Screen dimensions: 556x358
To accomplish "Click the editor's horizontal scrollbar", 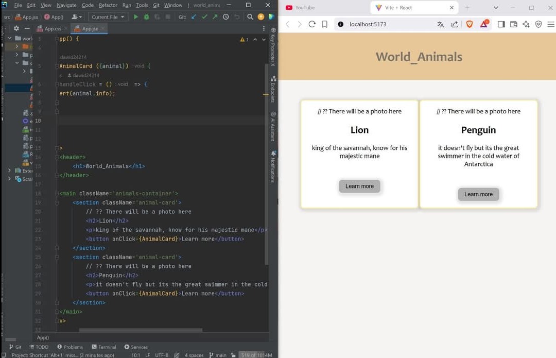I will 141,330.
